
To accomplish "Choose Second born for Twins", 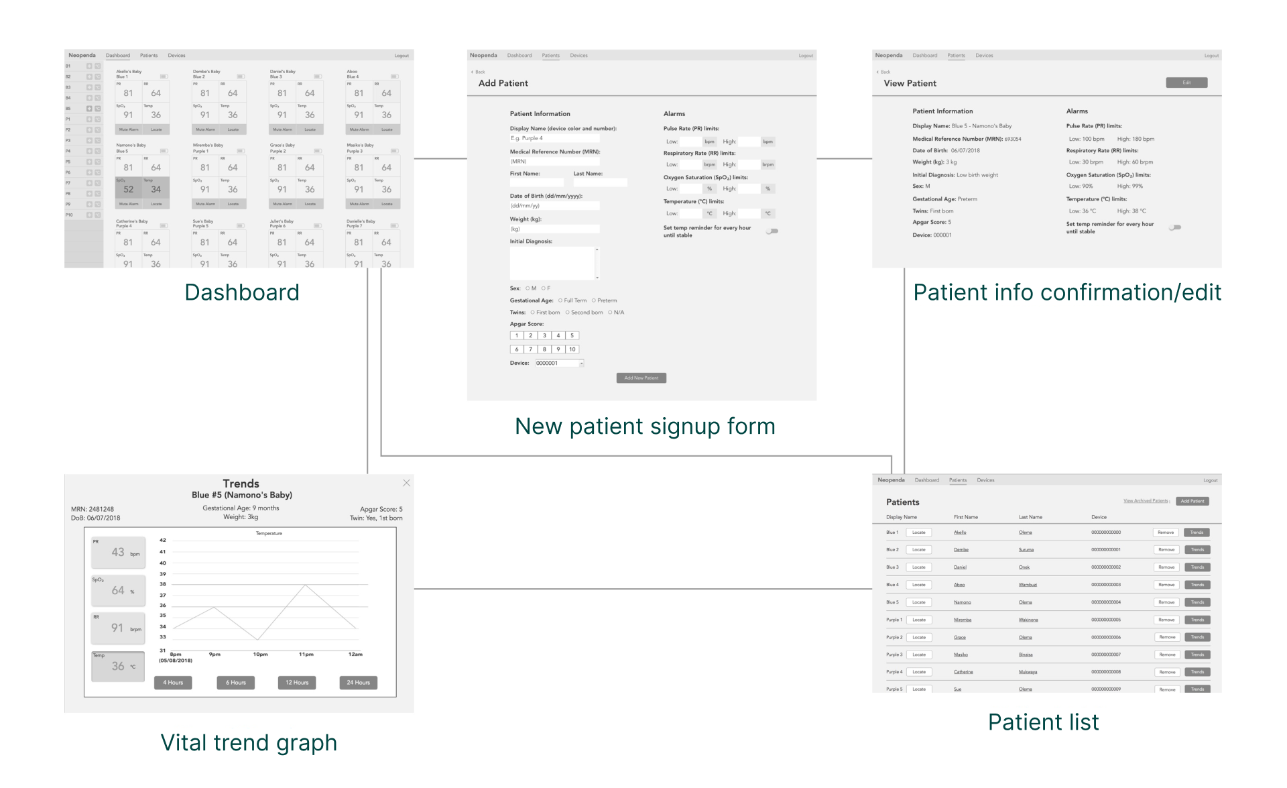I will coord(568,313).
